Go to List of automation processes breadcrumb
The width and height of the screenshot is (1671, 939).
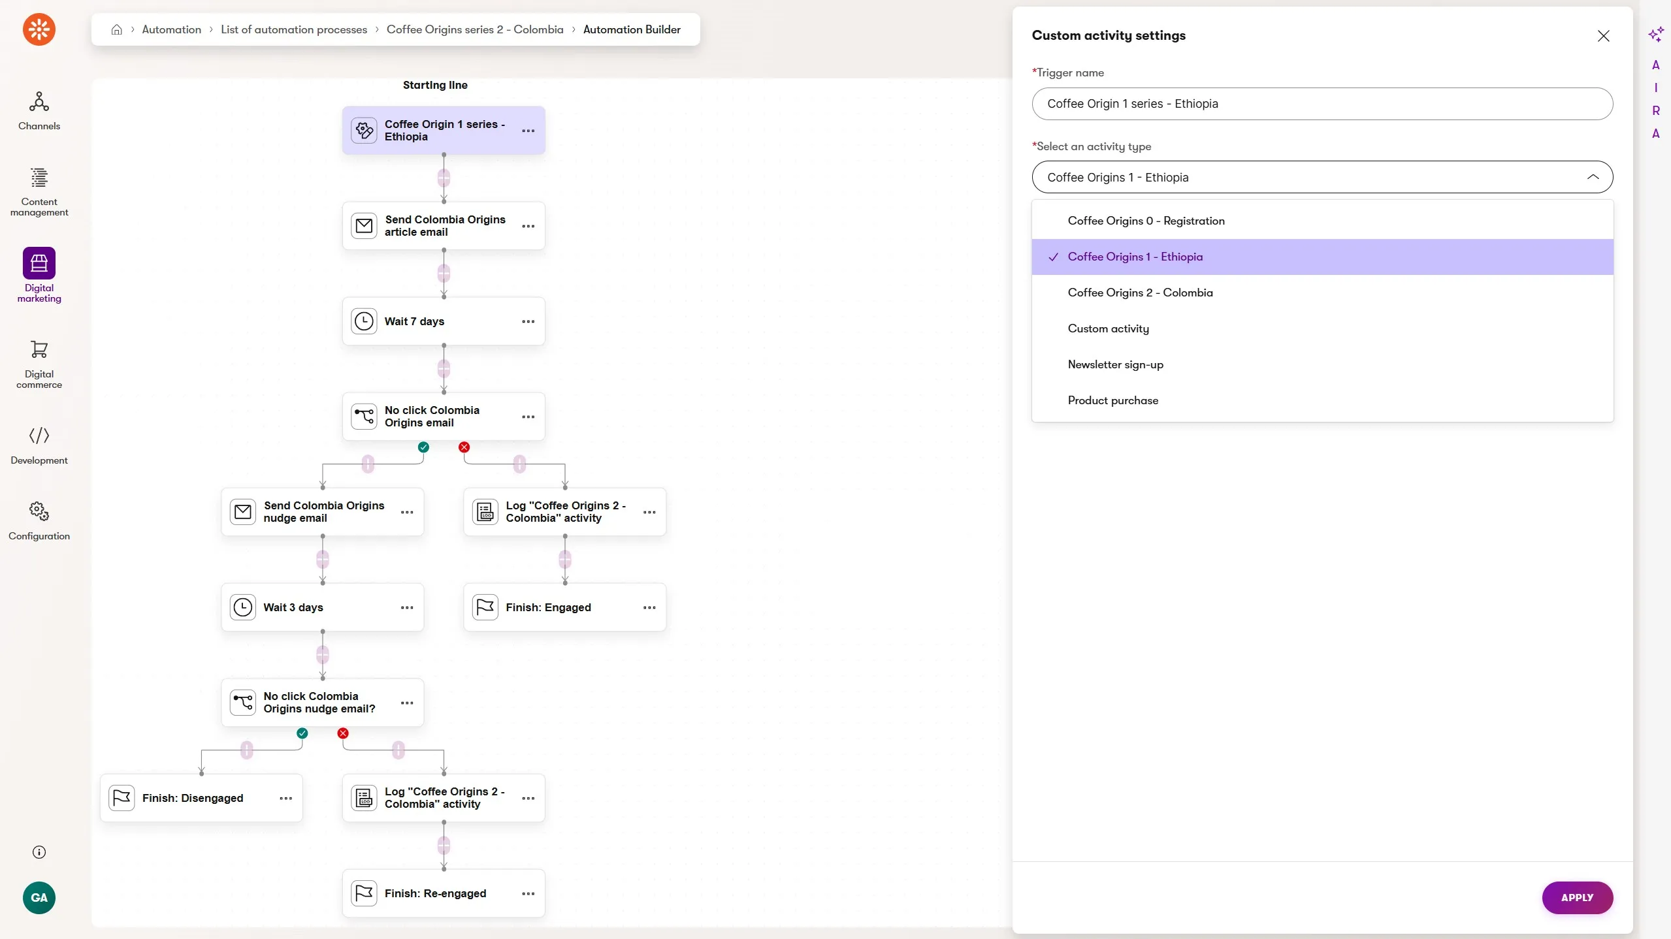[x=293, y=29]
